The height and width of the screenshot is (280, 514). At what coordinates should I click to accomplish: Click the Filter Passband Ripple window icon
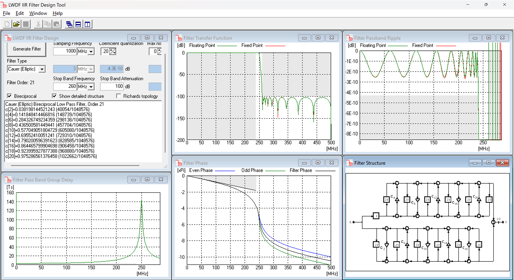[349, 38]
